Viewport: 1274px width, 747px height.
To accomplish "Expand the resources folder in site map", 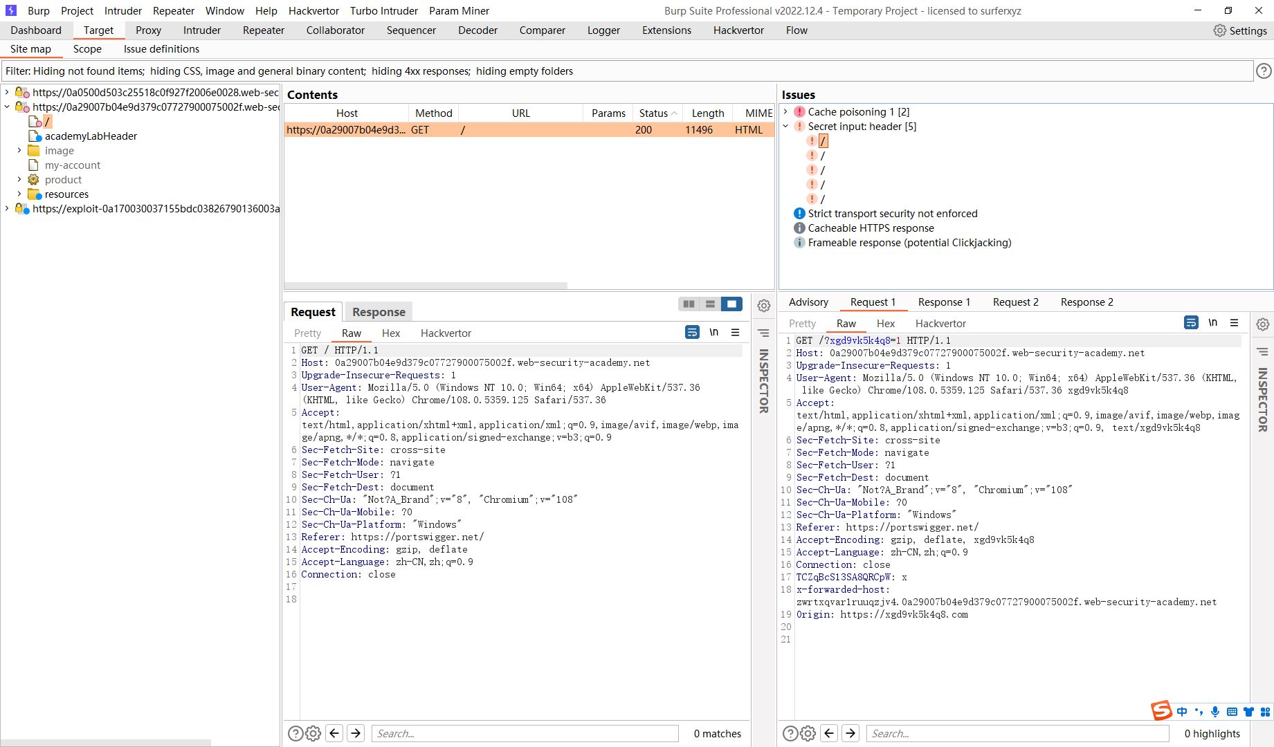I will [19, 194].
